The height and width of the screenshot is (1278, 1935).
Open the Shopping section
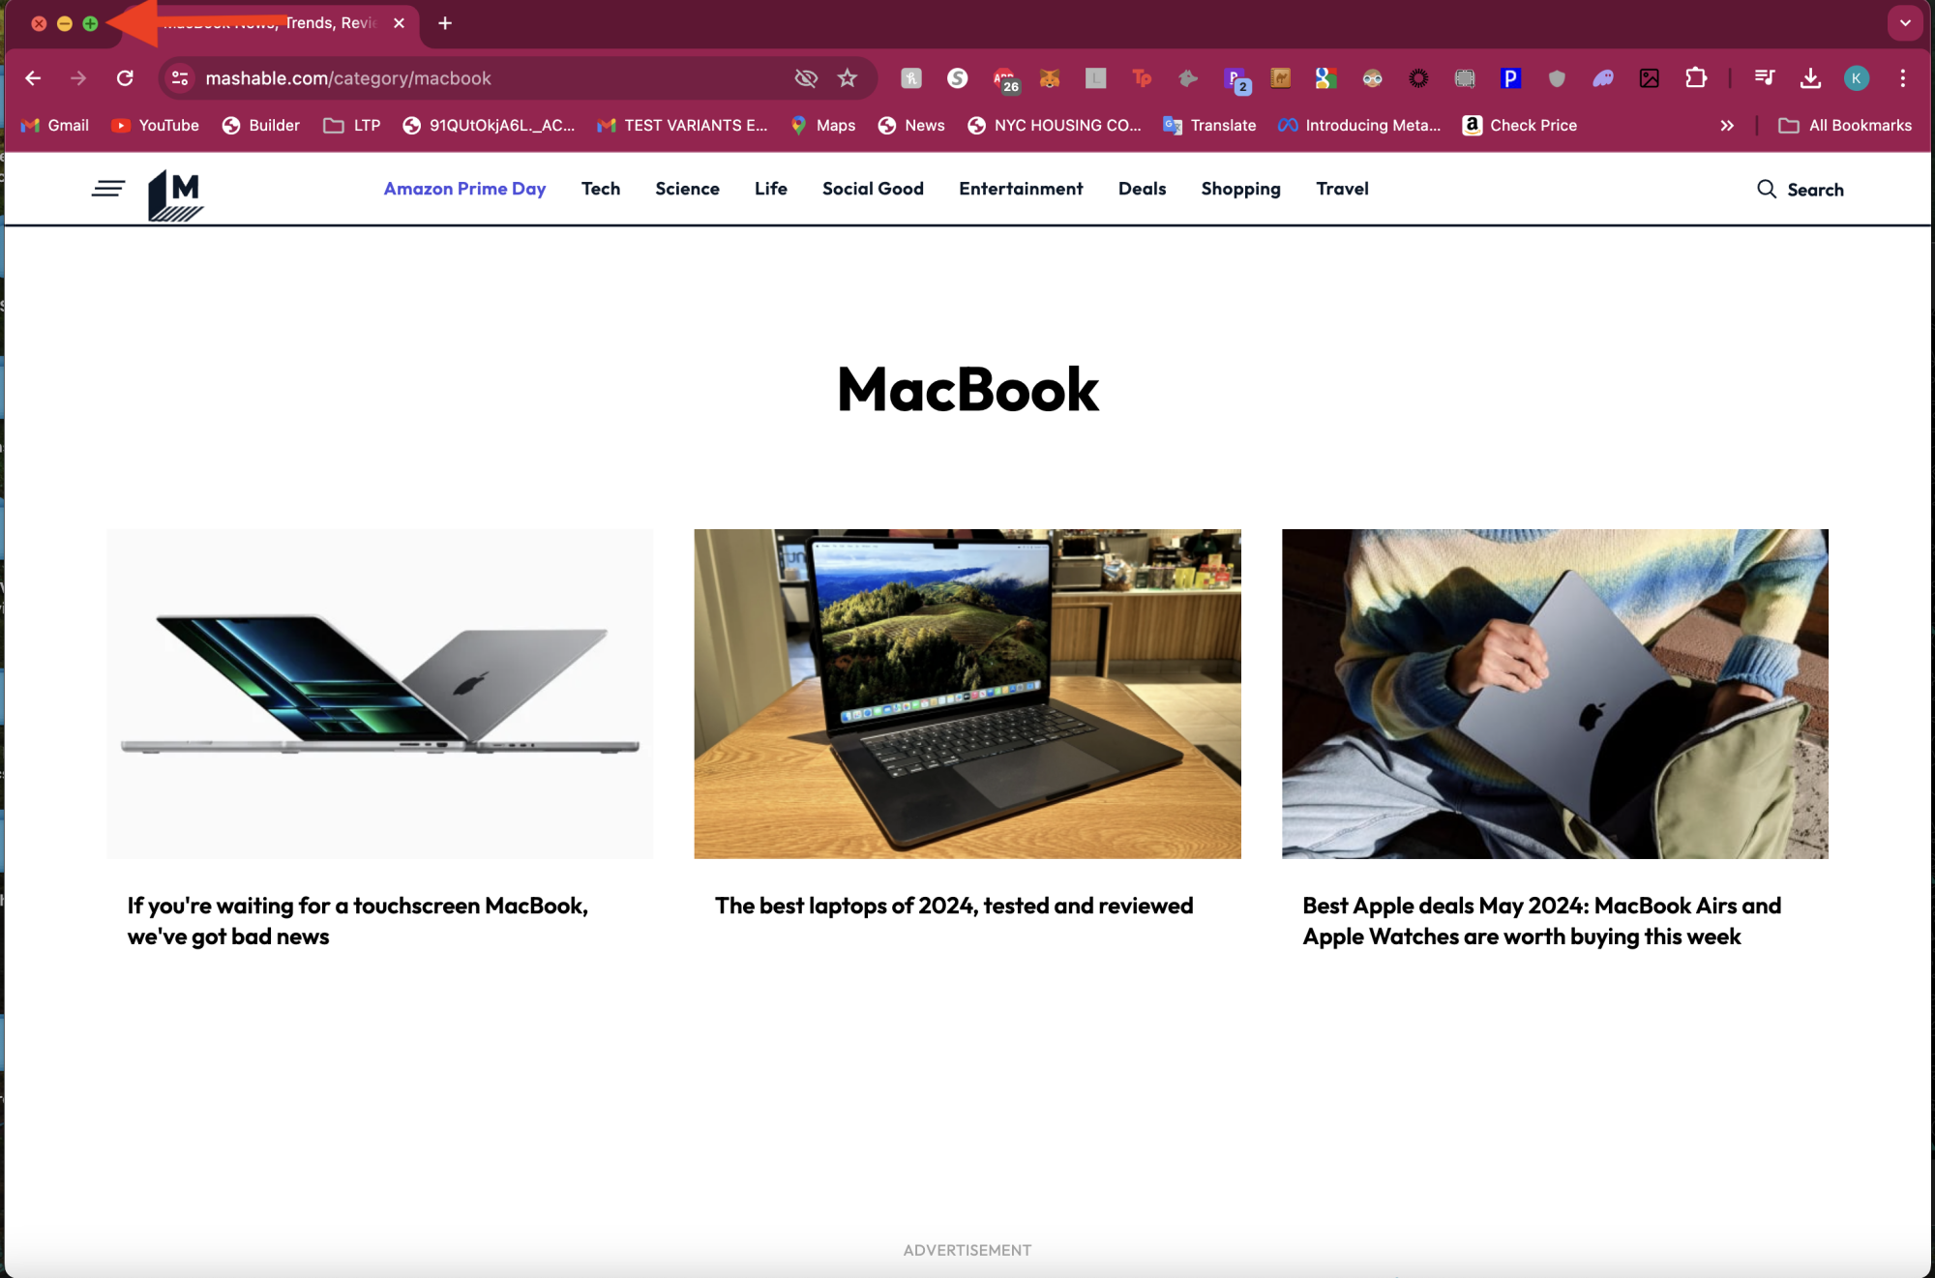1240,189
